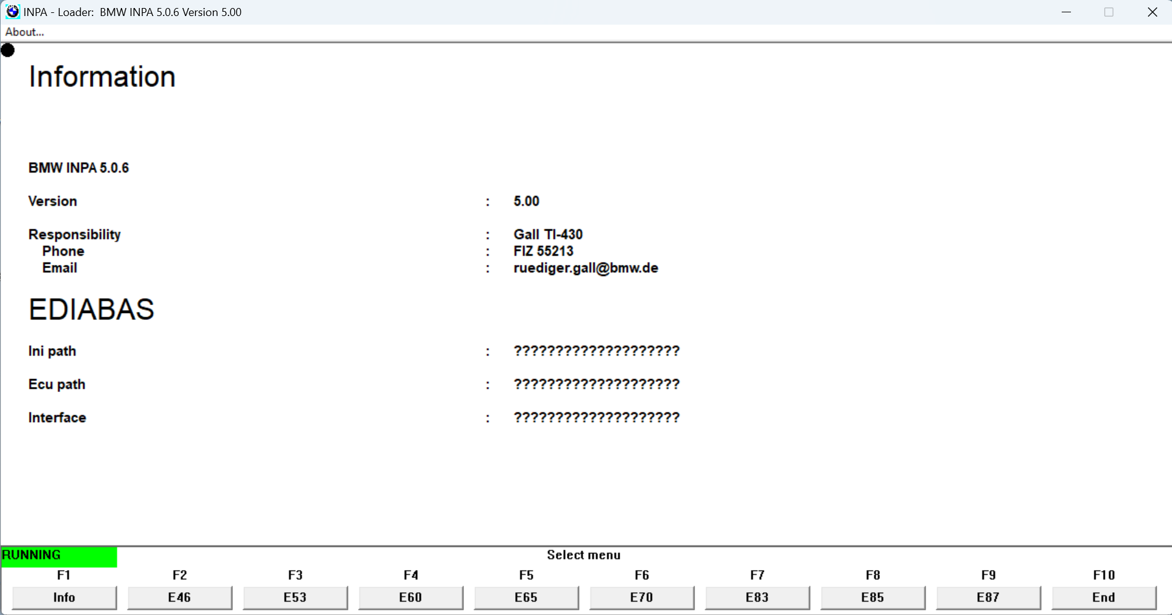Open the About... menu

tap(25, 32)
